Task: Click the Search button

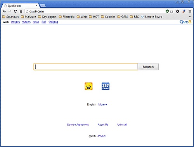Action: (x=148, y=67)
